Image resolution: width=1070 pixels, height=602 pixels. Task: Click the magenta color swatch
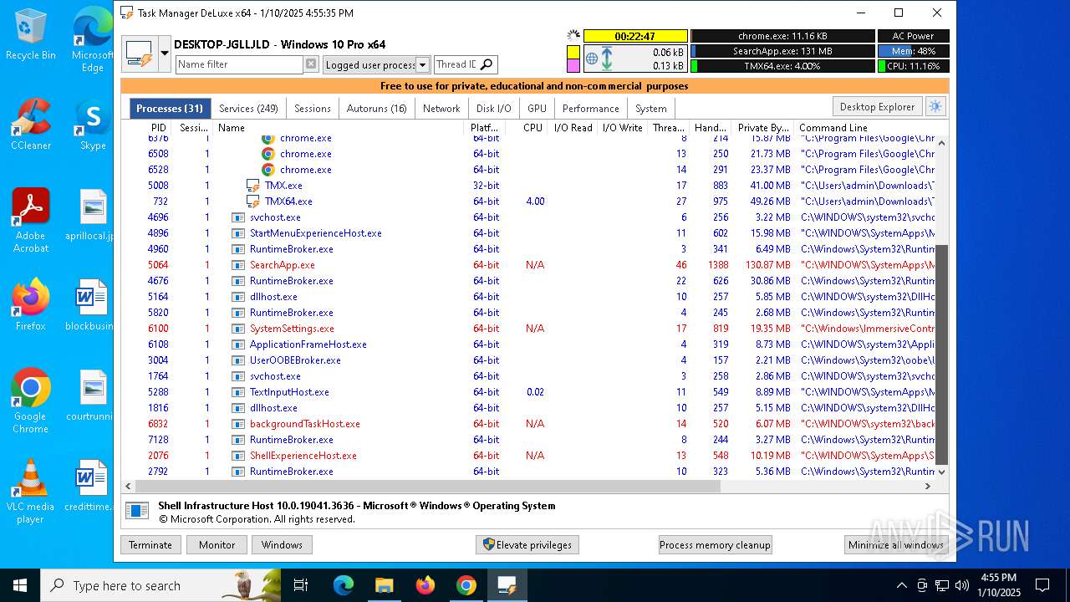573,66
